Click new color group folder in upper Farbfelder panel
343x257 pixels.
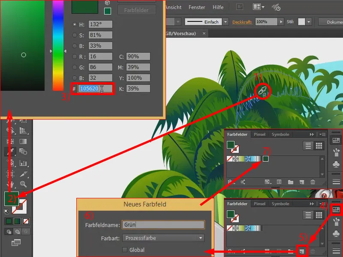[x=291, y=182]
